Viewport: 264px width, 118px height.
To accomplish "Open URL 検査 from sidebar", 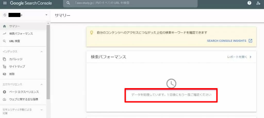I will (14, 41).
